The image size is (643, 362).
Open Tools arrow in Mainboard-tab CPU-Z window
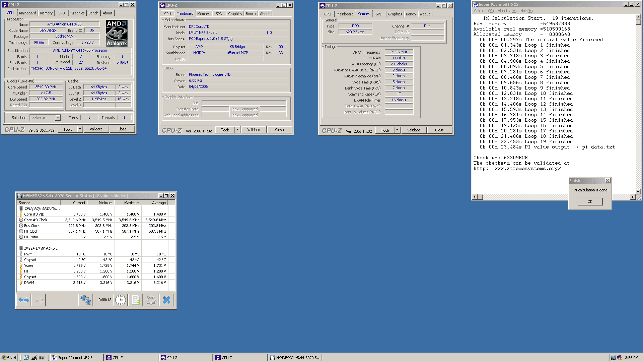[237, 130]
